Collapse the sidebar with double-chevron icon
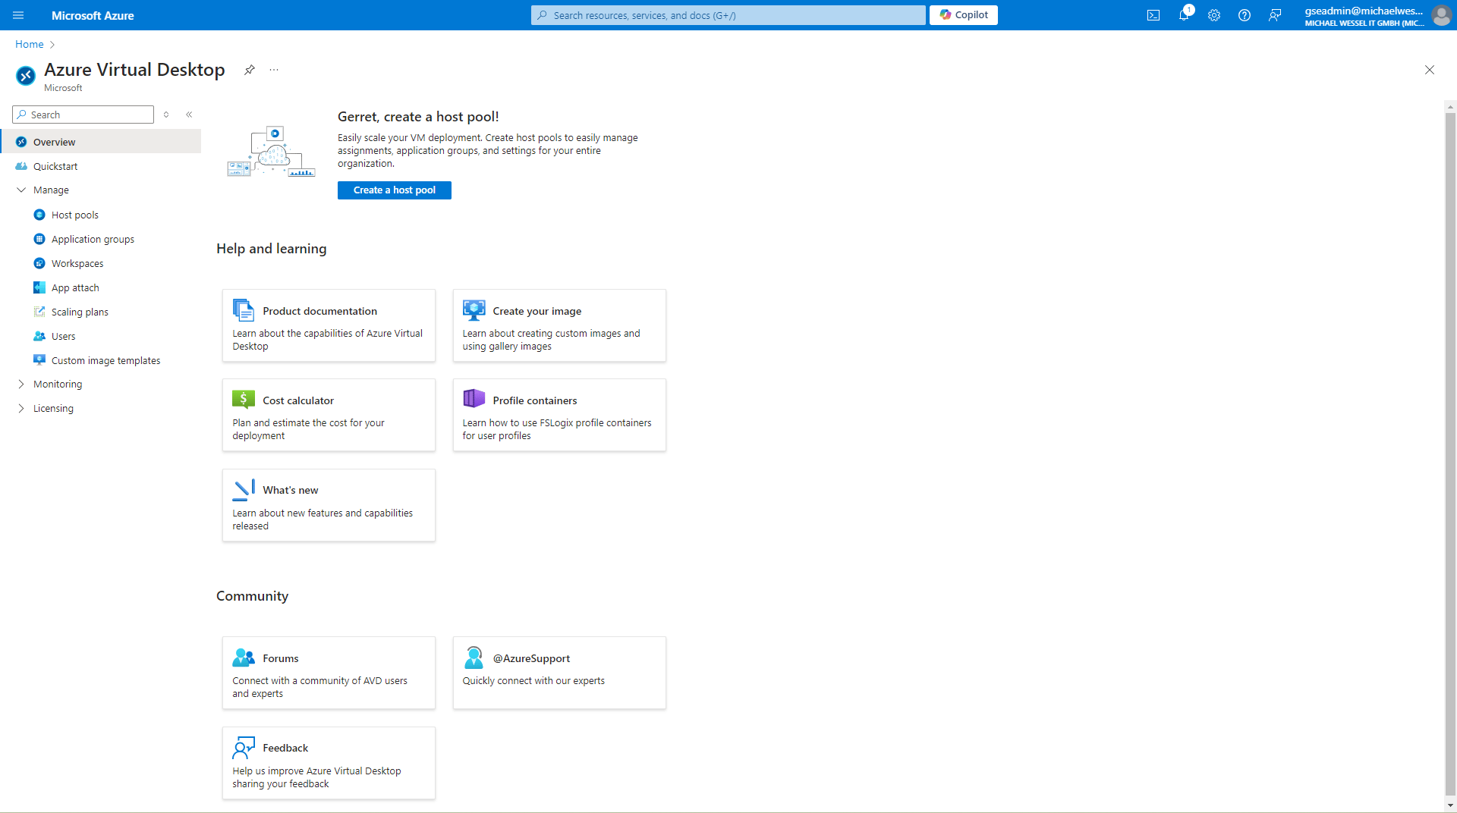The height and width of the screenshot is (813, 1457). pos(189,115)
